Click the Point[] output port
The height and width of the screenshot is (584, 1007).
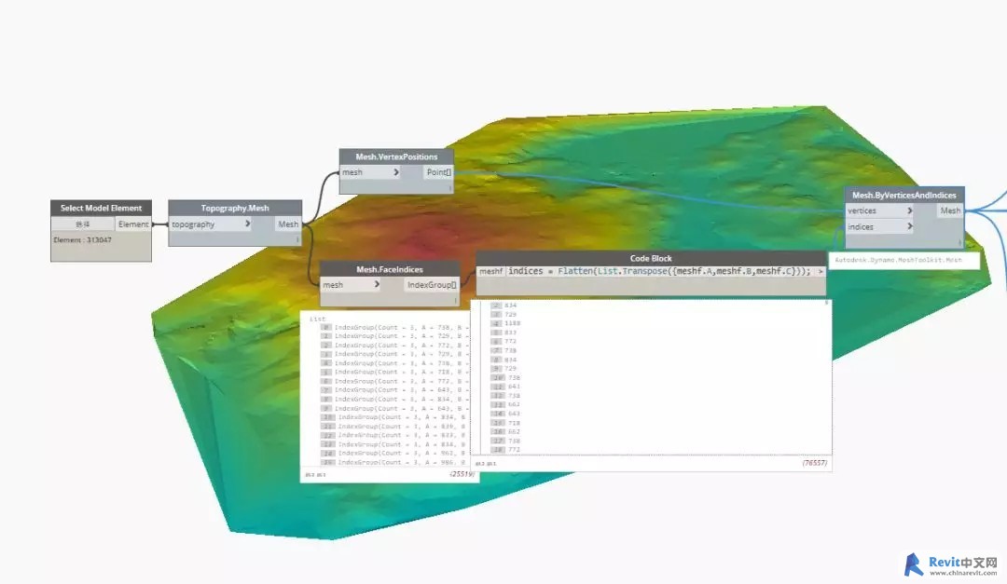click(x=438, y=172)
